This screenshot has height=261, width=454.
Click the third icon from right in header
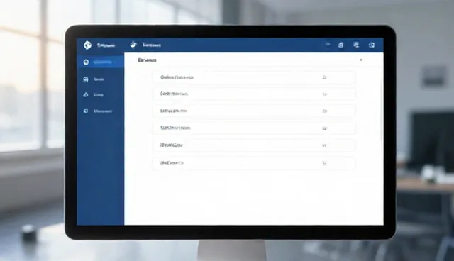(x=341, y=45)
